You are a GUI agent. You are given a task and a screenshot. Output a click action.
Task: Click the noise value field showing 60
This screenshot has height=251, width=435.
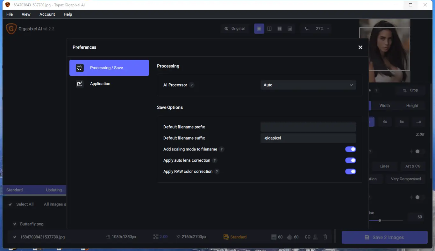click(417, 217)
